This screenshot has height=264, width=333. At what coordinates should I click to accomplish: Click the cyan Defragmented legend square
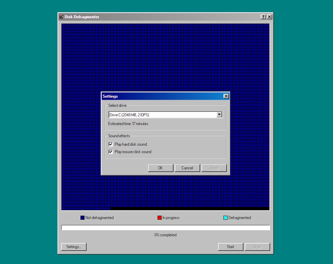(225, 218)
